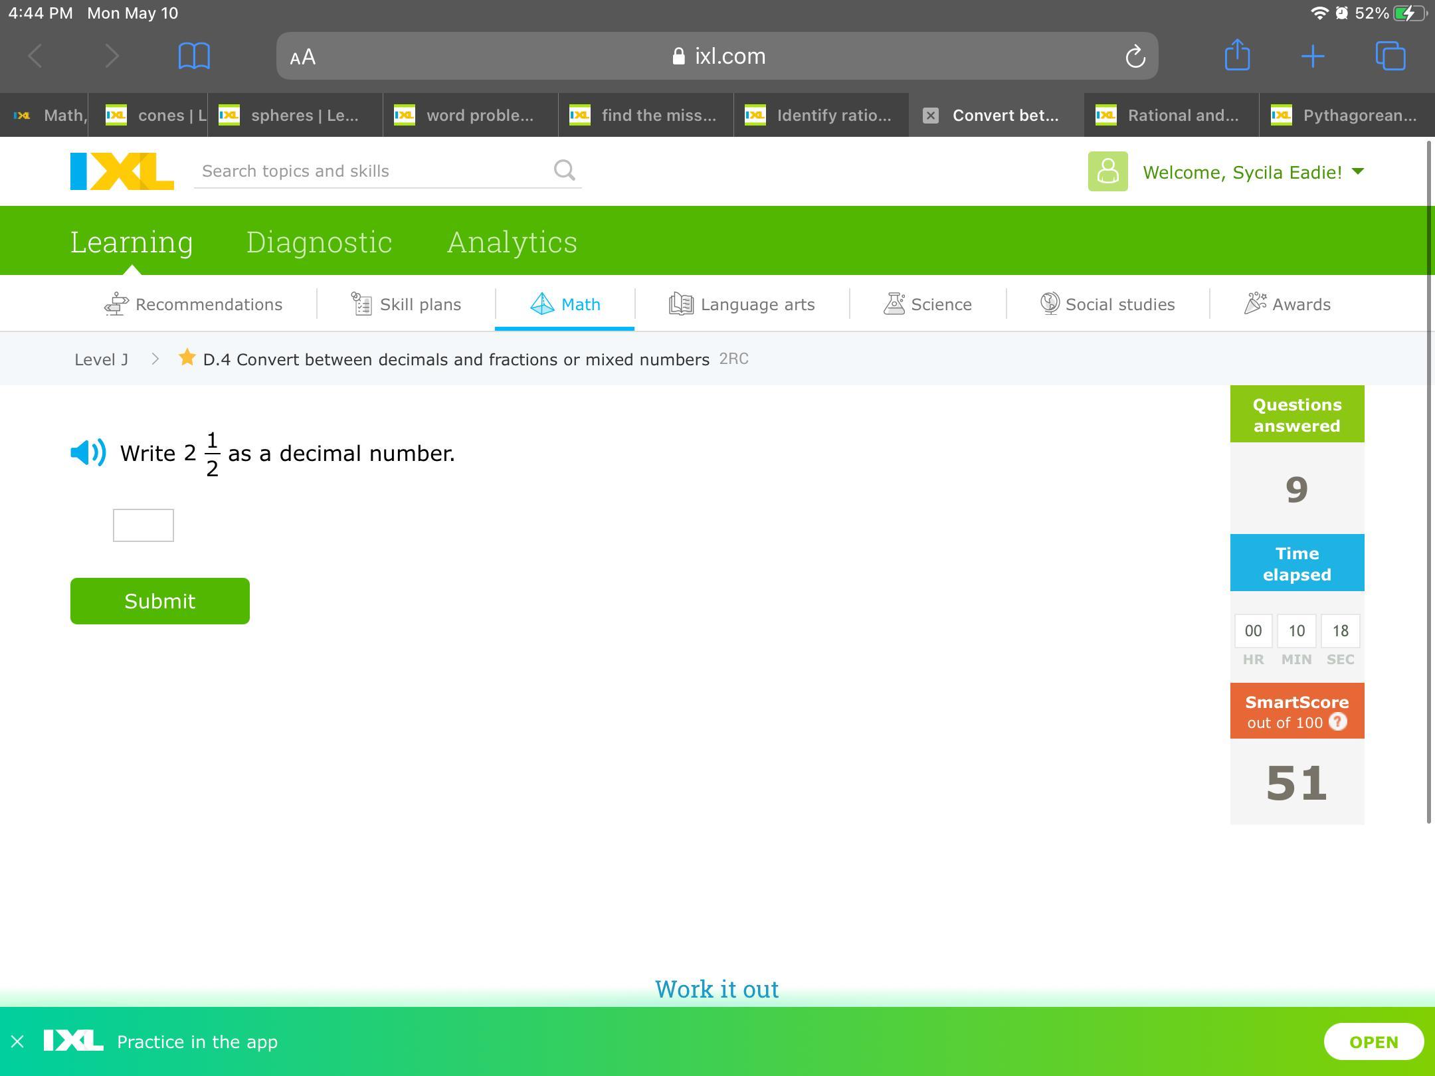Expand the Work it out section
Viewport: 1435px width, 1076px height.
pyautogui.click(x=717, y=989)
